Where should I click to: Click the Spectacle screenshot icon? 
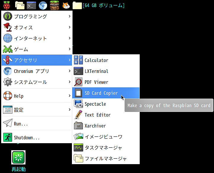78,104
